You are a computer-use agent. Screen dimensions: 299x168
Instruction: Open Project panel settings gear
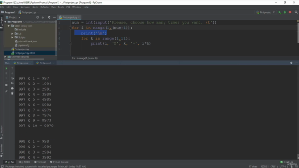pos(49,17)
